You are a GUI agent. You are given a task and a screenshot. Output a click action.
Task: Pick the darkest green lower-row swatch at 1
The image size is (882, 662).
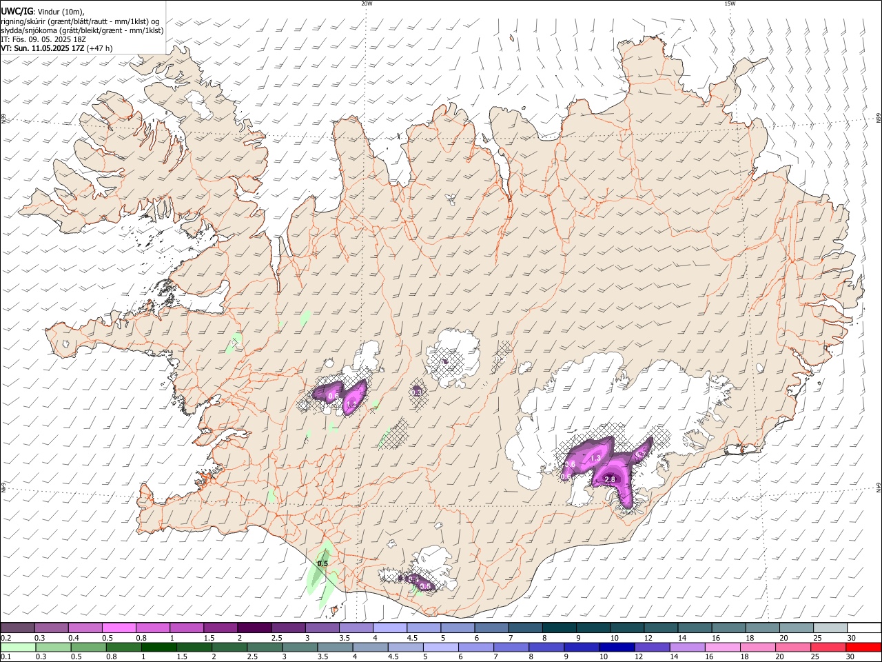coord(159,647)
